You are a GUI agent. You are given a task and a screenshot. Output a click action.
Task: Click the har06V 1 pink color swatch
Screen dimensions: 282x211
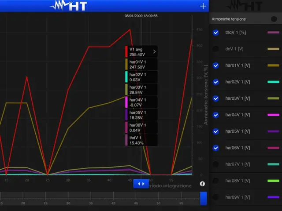click(273, 148)
